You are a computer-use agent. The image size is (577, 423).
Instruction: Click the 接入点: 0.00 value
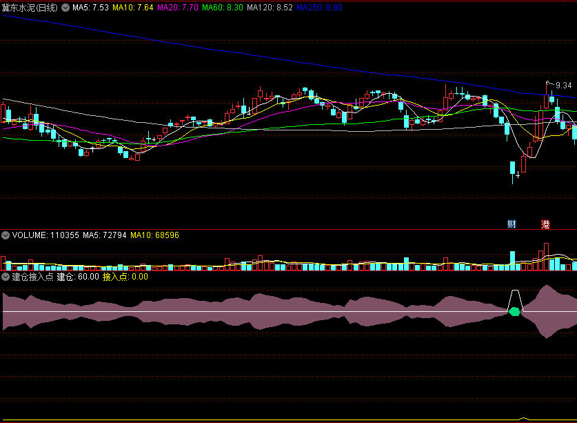125,277
